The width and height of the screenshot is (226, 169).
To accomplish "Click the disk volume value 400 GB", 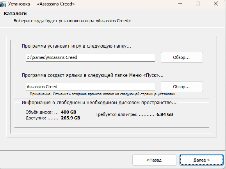I will [68, 112].
